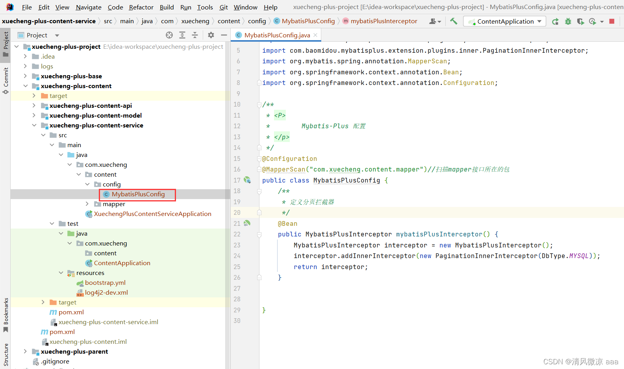Image resolution: width=624 pixels, height=369 pixels.
Task: Open the Commit tool window sidebar button
Action: click(6, 80)
